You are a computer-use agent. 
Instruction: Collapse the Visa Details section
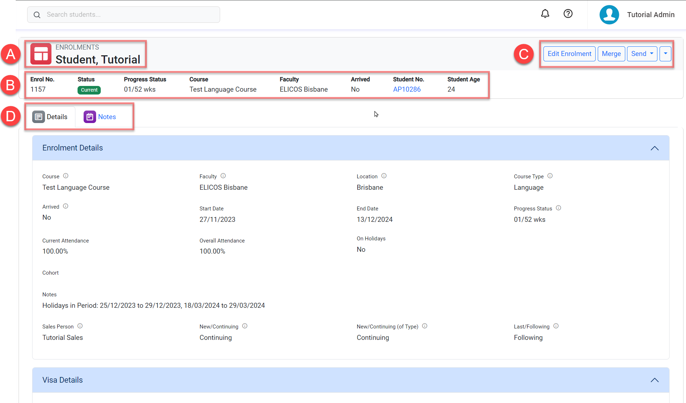(654, 380)
